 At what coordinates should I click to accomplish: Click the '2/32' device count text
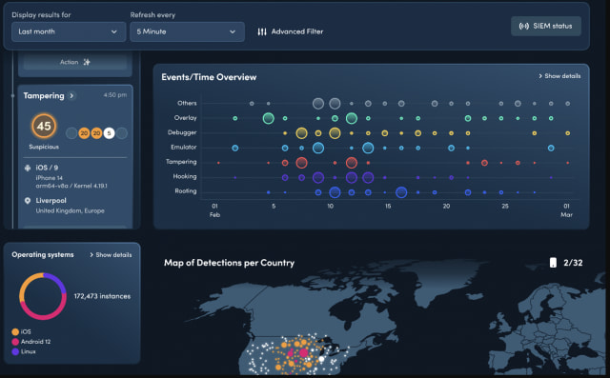[x=573, y=263]
